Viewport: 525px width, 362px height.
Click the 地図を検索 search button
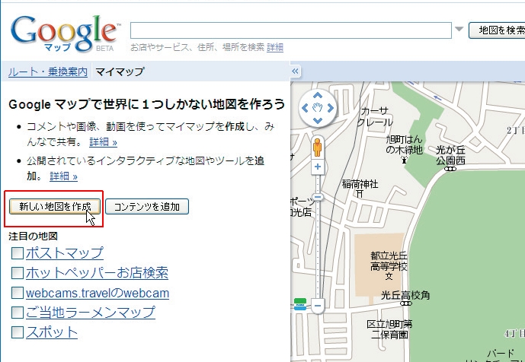coord(497,30)
